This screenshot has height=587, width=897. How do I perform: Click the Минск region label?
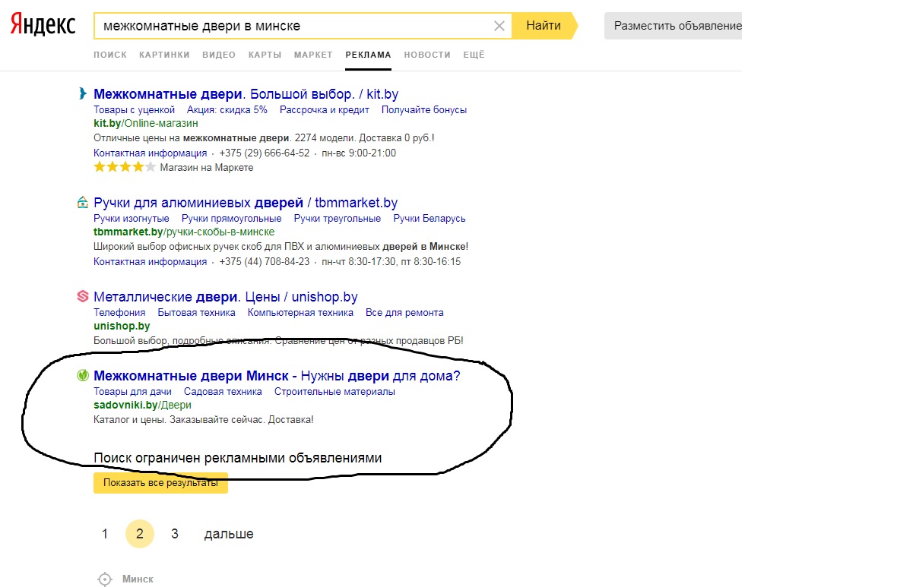(x=138, y=579)
